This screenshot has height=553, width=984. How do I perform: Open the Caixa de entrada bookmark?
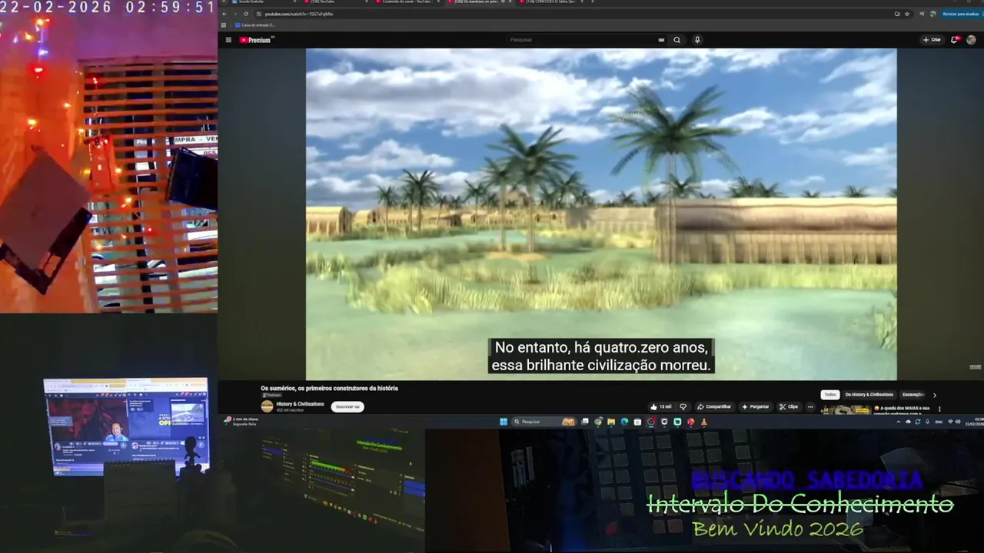(x=256, y=25)
